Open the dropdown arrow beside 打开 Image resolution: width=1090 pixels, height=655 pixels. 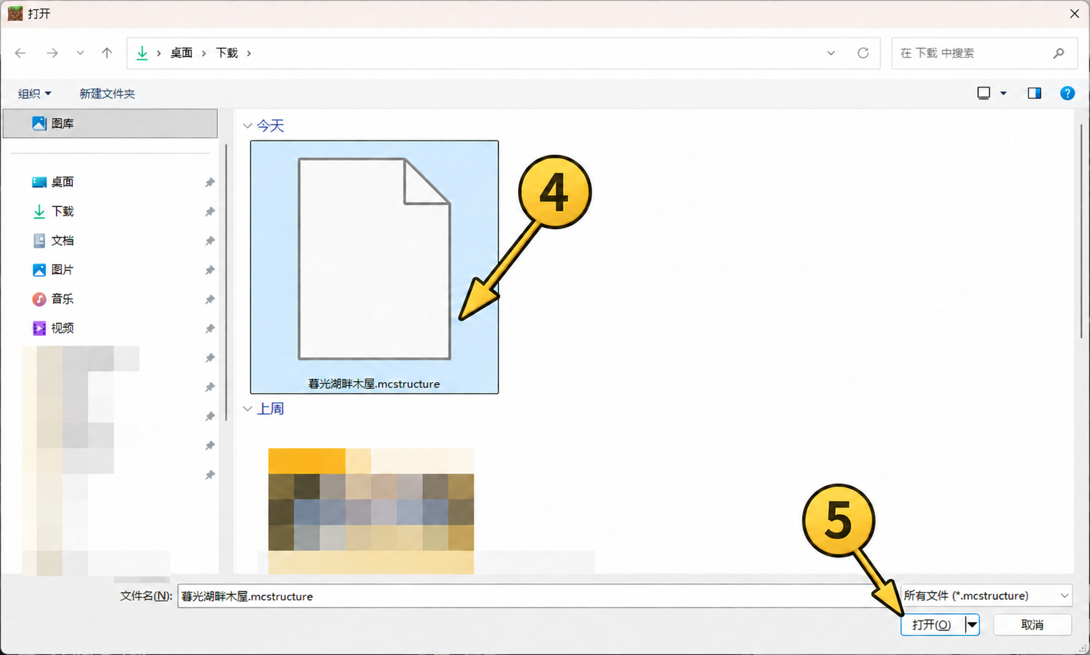pyautogui.click(x=972, y=625)
